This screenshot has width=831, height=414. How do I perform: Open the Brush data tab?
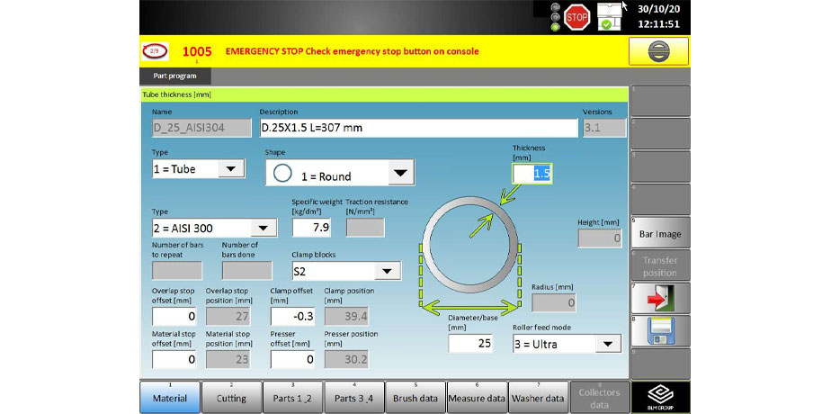tap(415, 398)
